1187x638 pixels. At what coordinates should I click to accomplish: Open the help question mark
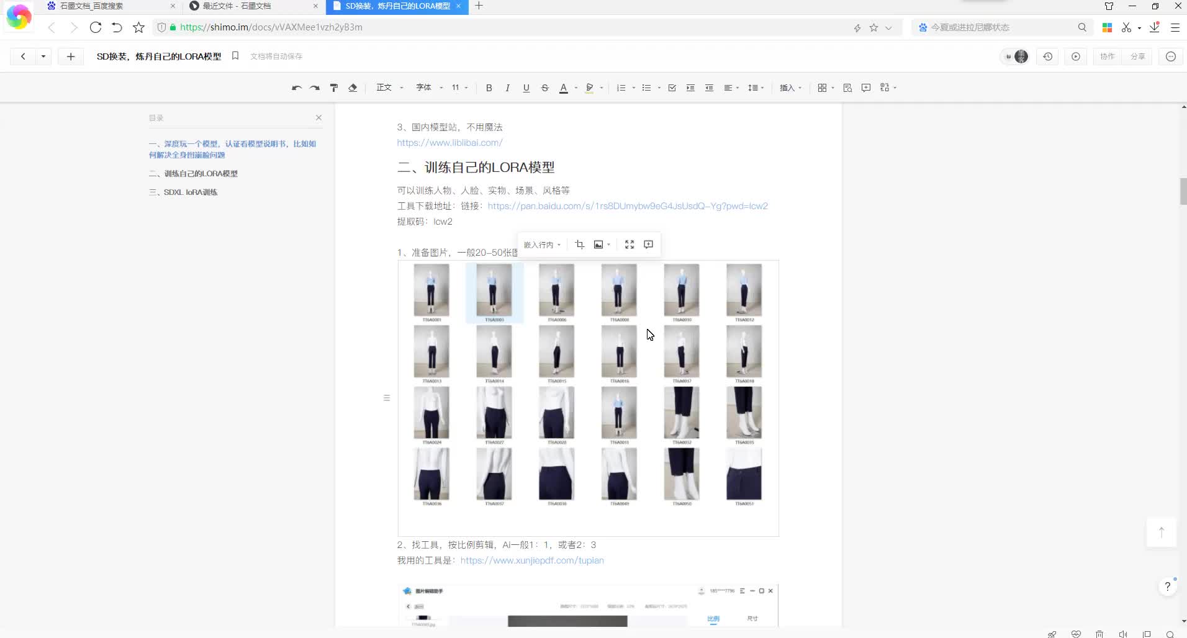coord(1168,586)
